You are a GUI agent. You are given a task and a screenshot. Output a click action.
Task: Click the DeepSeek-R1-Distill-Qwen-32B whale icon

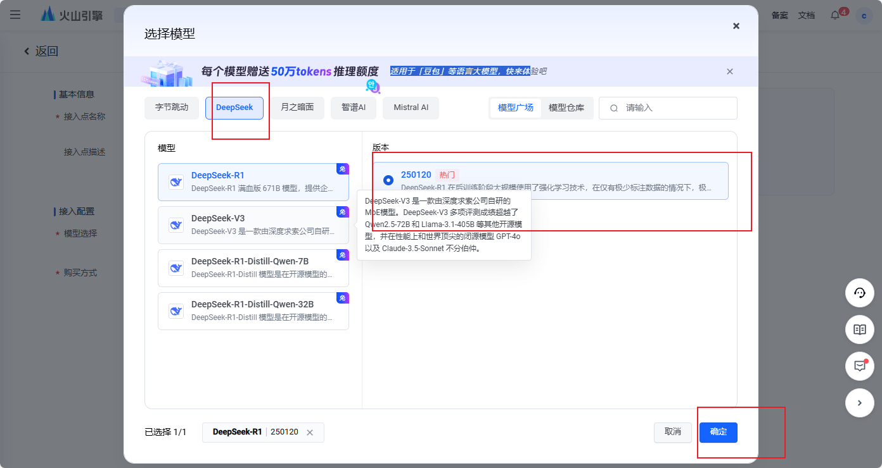pos(176,311)
